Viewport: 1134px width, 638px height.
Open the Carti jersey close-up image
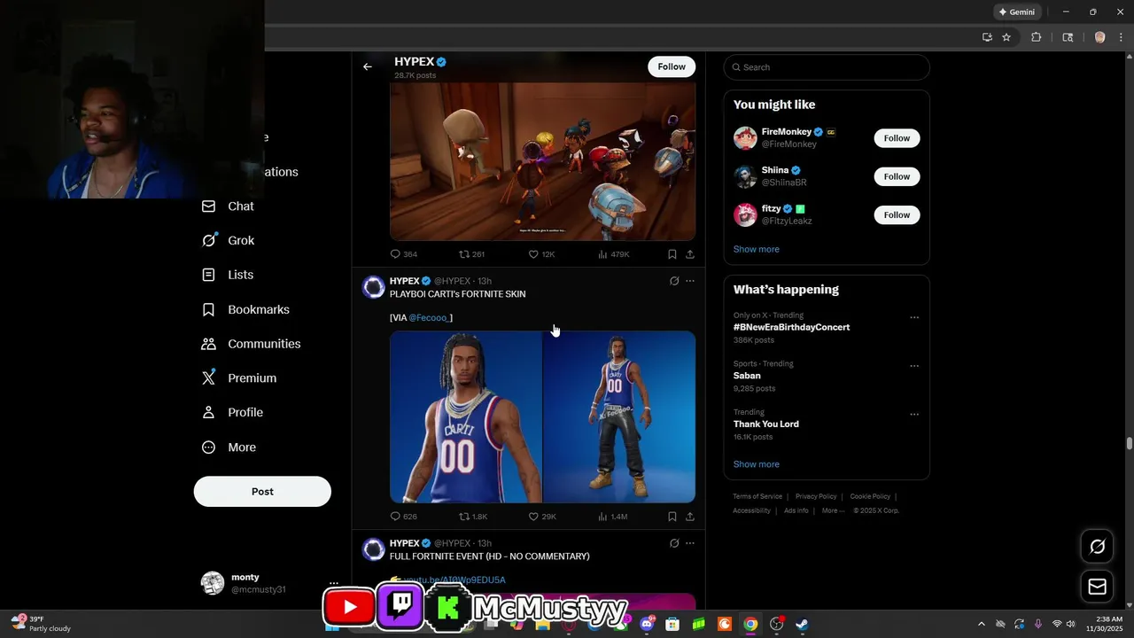pos(466,416)
